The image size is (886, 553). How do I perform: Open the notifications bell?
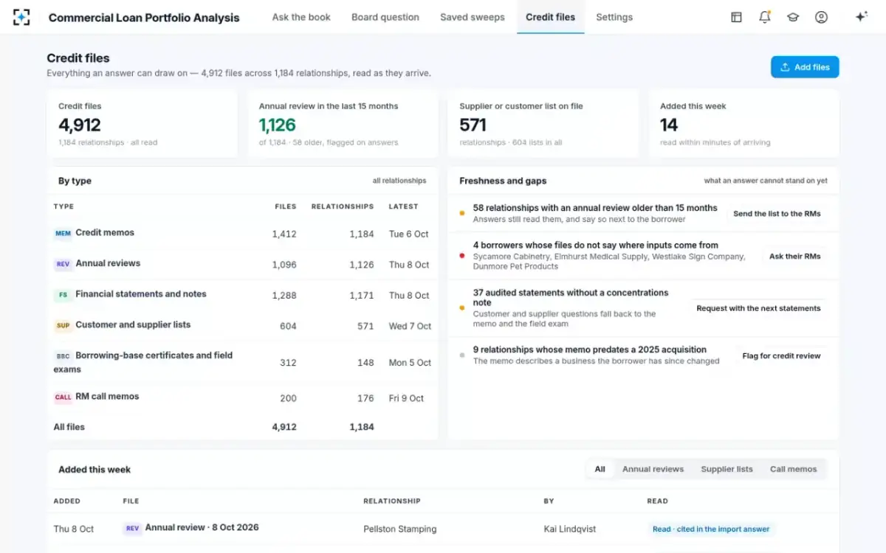point(765,17)
